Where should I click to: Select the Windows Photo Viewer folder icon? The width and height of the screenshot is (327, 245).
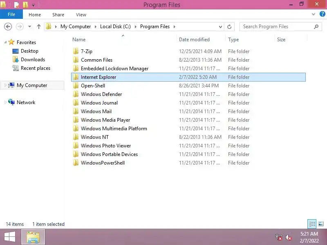tap(76, 146)
